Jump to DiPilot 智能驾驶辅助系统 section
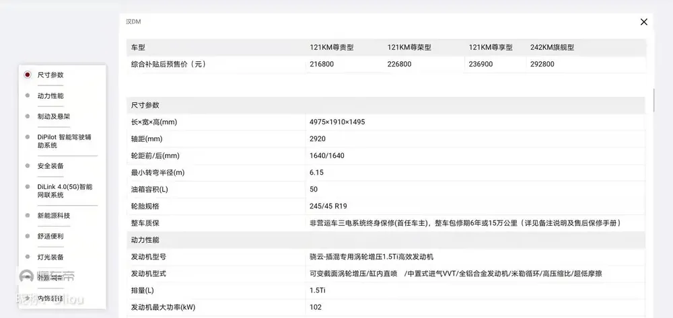Image resolution: width=673 pixels, height=318 pixels. [x=65, y=141]
